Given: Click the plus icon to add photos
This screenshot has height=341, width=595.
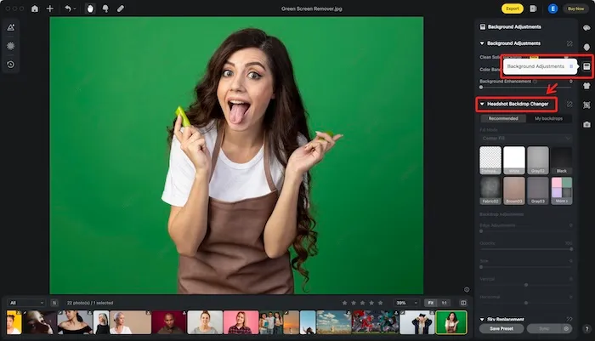Looking at the screenshot, I should 50,9.
